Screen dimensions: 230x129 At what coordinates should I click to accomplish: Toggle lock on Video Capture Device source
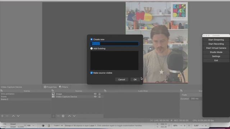click(x=100, y=97)
